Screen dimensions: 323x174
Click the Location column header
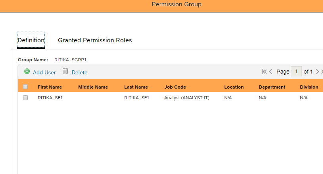coord(234,87)
